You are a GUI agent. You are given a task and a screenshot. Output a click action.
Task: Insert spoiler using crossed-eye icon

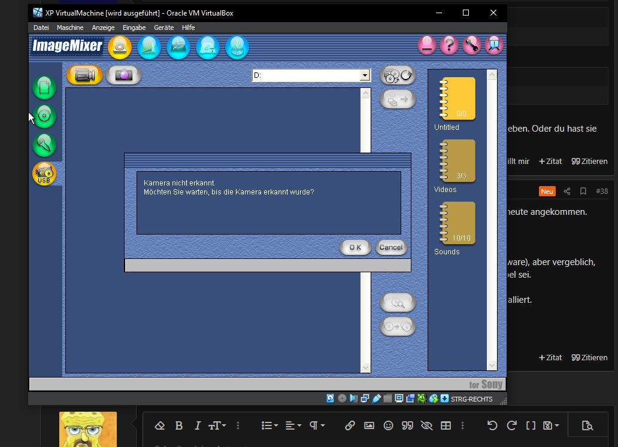(x=426, y=425)
